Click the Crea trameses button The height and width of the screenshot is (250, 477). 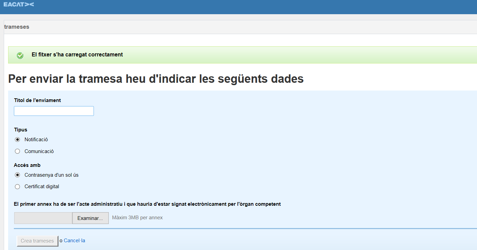coord(37,241)
